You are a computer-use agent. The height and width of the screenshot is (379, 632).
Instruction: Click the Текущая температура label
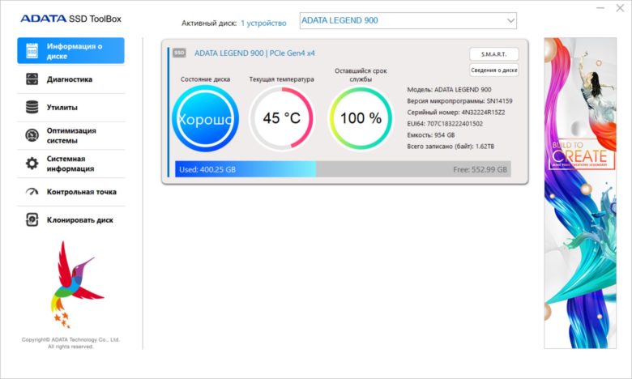(281, 79)
